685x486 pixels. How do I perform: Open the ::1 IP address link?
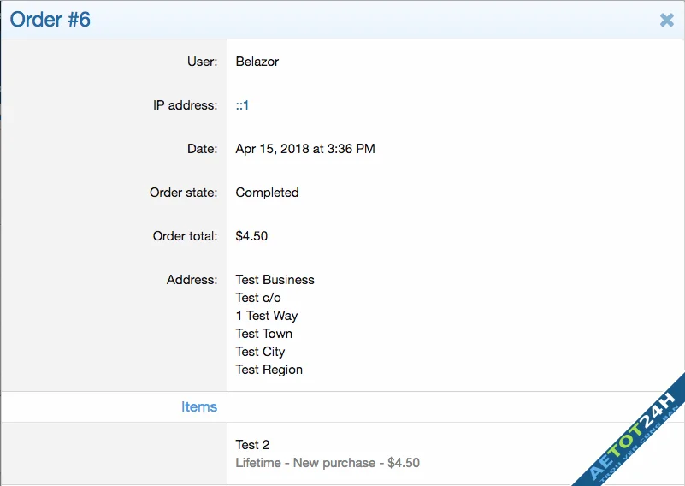[242, 105]
